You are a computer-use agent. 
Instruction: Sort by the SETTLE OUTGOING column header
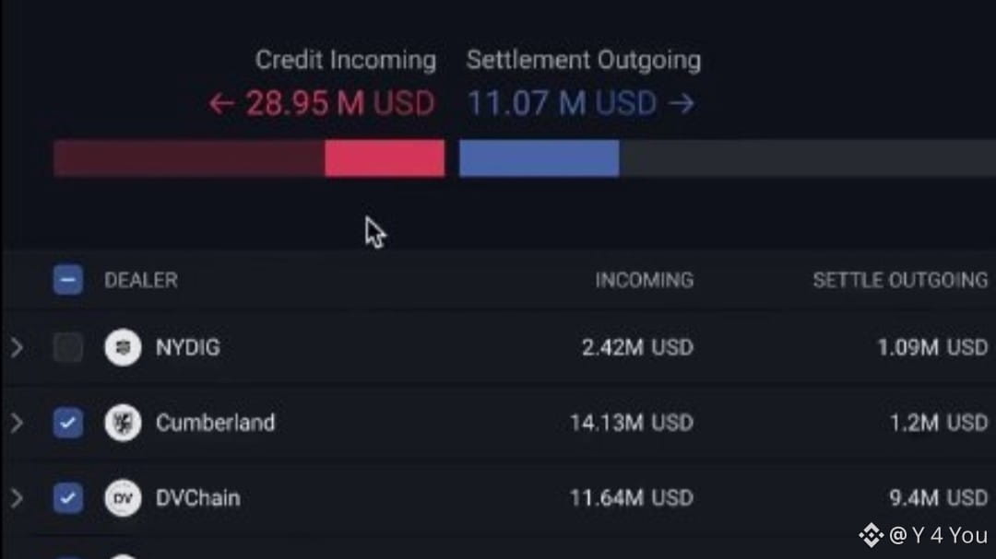coord(899,280)
